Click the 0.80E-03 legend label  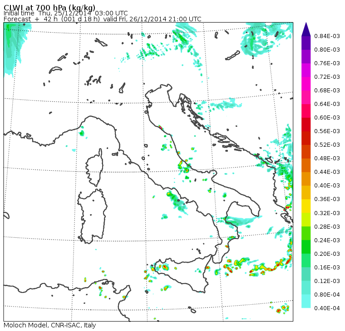(327, 50)
